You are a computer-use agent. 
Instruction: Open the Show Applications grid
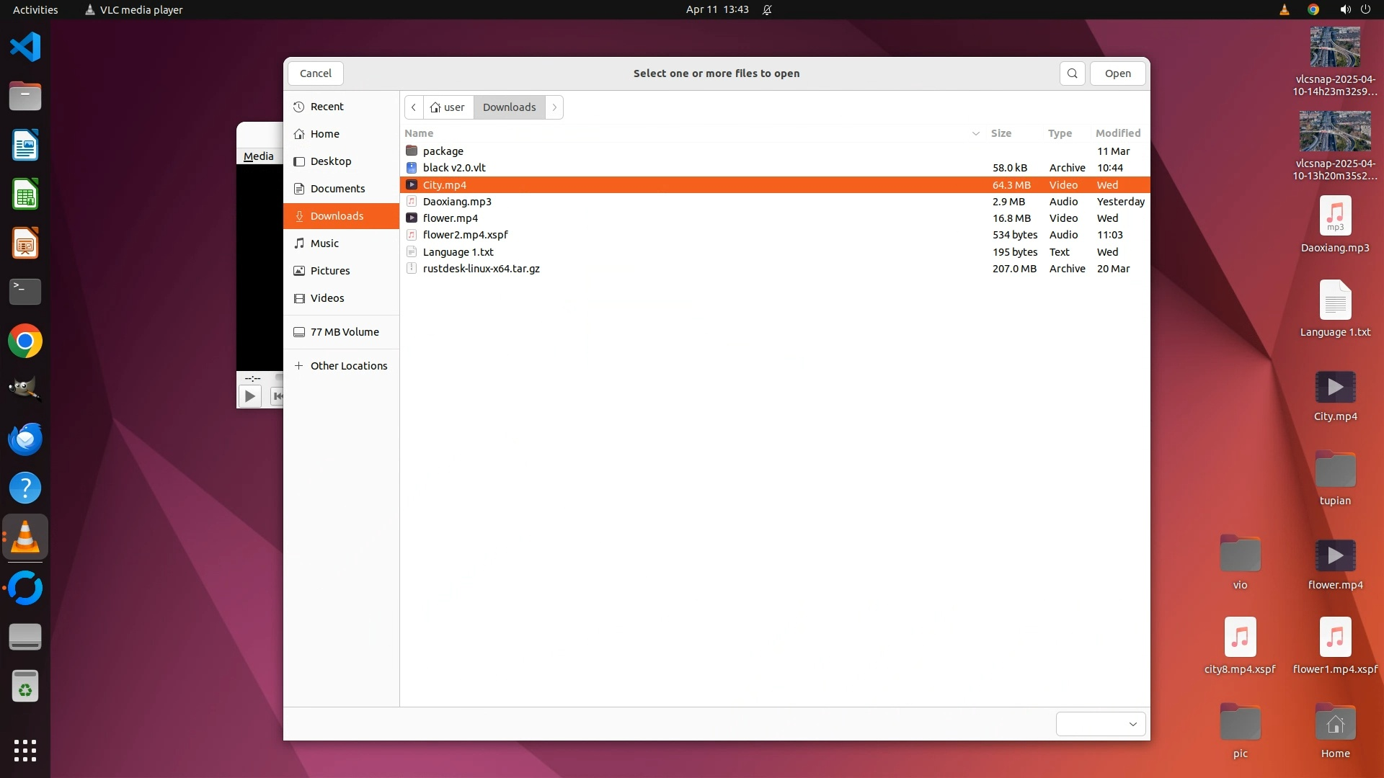(25, 751)
